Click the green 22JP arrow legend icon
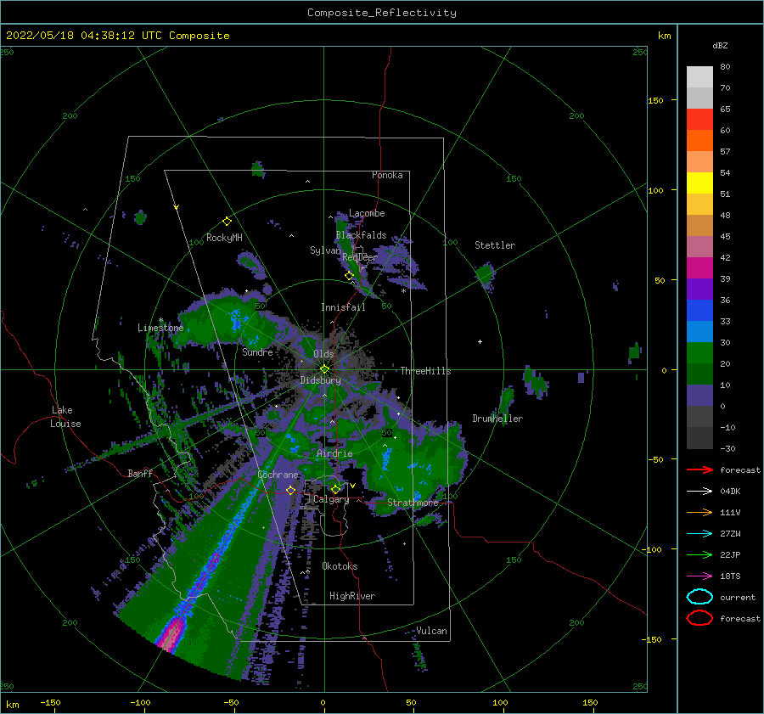 tap(699, 554)
